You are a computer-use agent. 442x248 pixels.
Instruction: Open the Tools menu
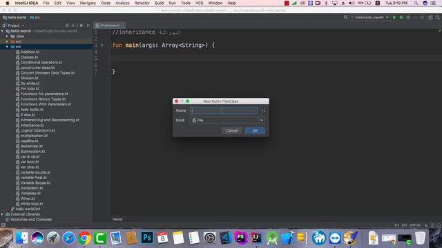(186, 3)
